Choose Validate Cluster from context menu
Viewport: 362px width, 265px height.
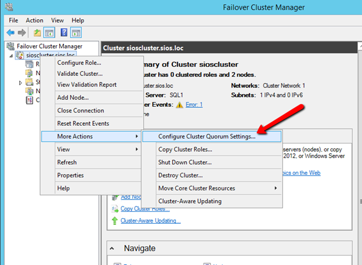79,74
